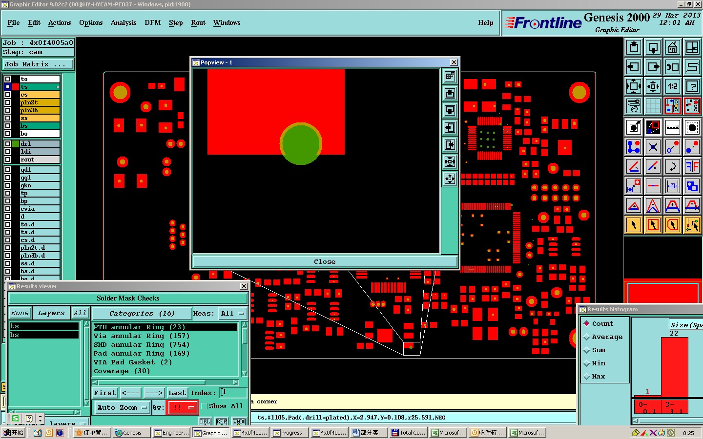Open the Auto Zoom dropdown
This screenshot has width=703, height=439.
point(122,408)
